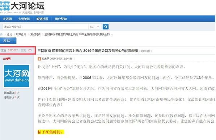Click the 组织活动:0次 stat
216x140 pixels.
(x=12, y=98)
